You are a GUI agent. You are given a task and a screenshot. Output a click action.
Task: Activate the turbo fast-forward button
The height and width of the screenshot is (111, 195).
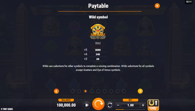(x=87, y=105)
